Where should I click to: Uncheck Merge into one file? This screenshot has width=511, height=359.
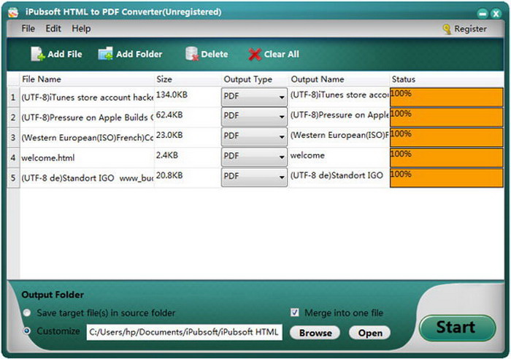pos(295,313)
